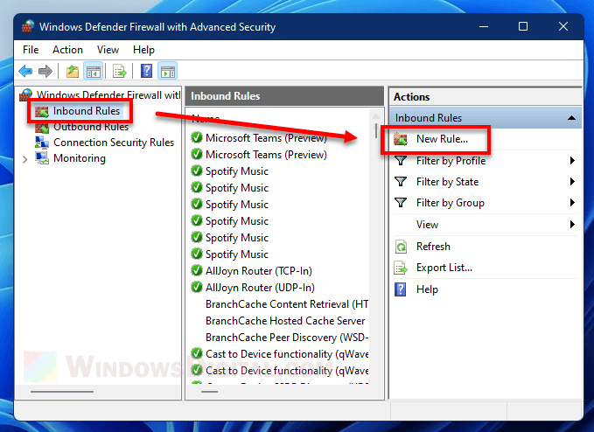Click New Rule... in Actions pane
This screenshot has width=594, height=432.
(x=442, y=139)
